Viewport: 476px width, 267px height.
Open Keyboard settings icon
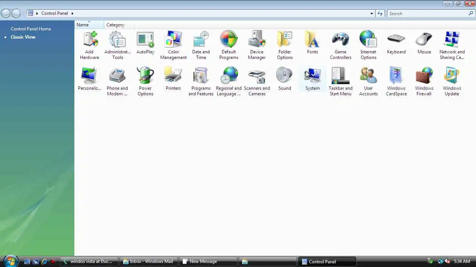(x=396, y=43)
